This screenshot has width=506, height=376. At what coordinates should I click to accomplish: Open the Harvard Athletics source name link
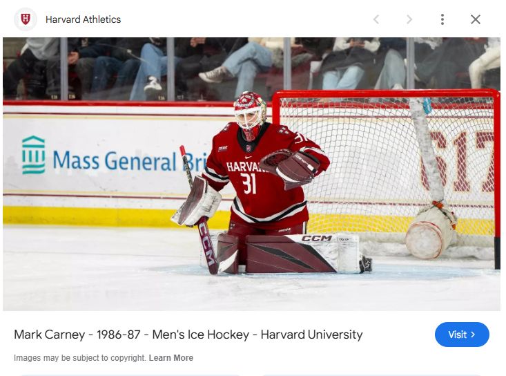coord(84,19)
